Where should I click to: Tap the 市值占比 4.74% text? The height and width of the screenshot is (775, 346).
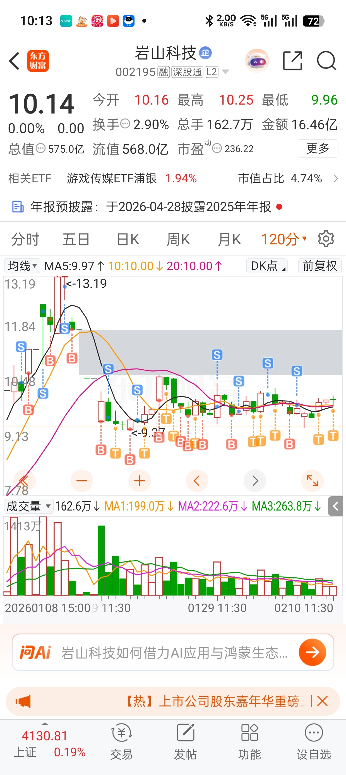click(x=280, y=178)
